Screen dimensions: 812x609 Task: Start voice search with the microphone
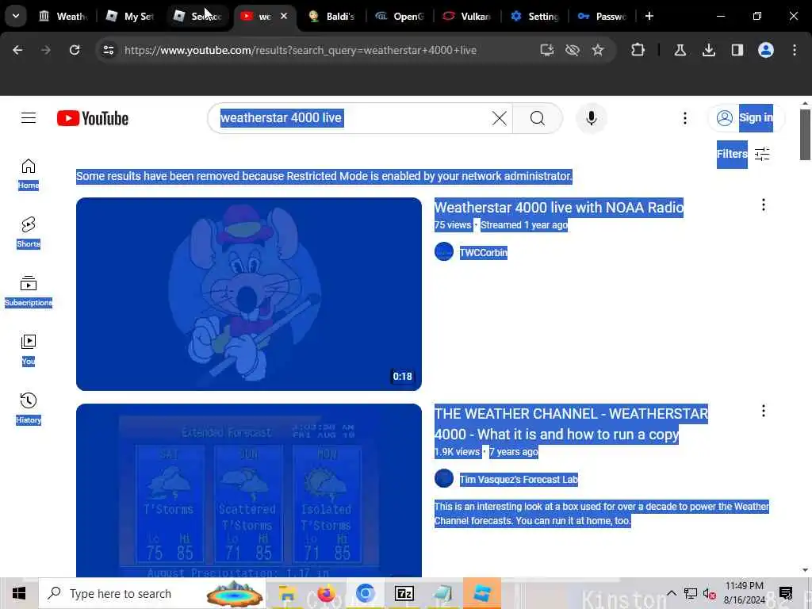click(591, 118)
